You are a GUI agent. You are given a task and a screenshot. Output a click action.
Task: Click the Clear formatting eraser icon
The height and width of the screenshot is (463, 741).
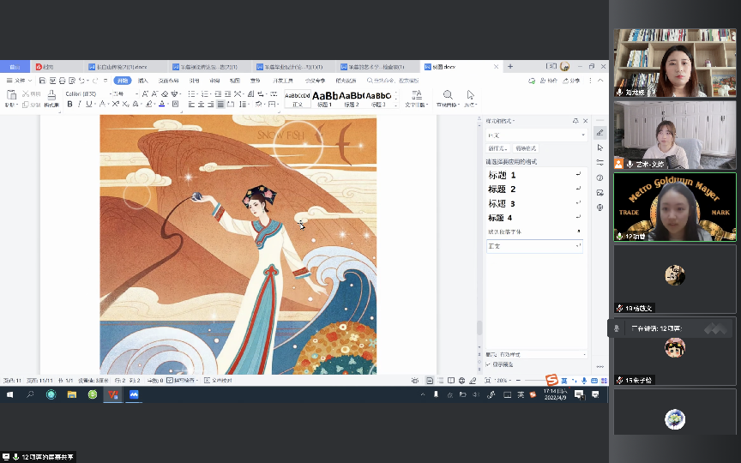[x=165, y=94]
